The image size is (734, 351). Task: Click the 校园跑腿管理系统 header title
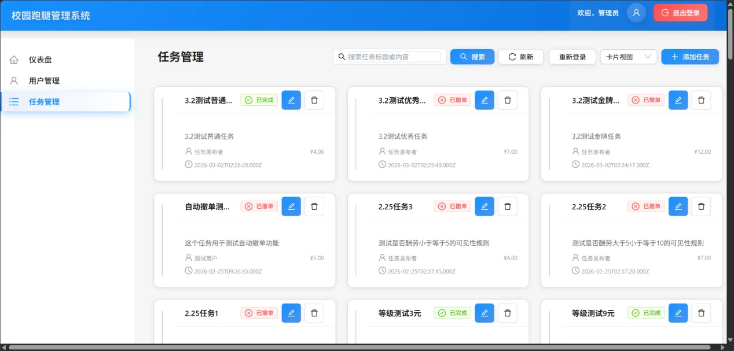(51, 16)
